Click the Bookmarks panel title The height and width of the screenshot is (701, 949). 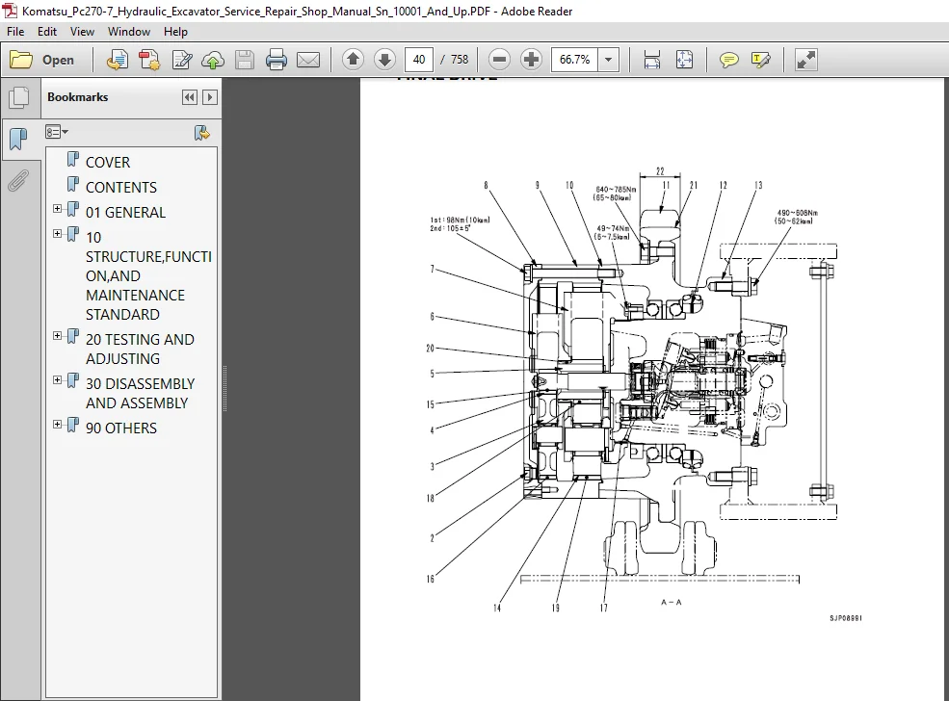(77, 97)
